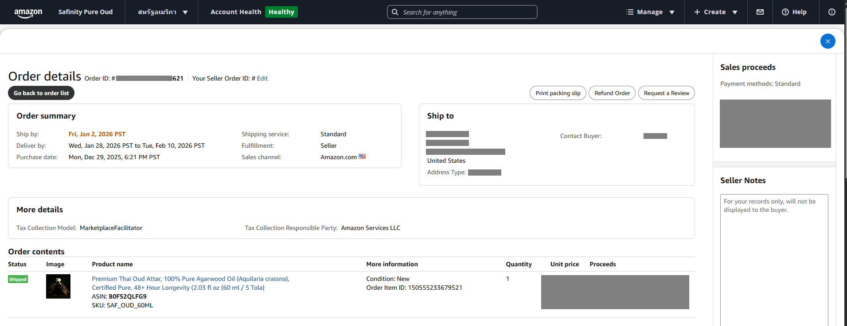
Task: Click the US flag icon next to Amazon.com
Action: pos(362,157)
